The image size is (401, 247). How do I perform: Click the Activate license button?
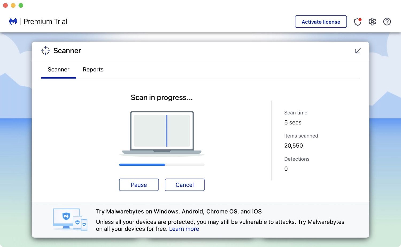(321, 22)
